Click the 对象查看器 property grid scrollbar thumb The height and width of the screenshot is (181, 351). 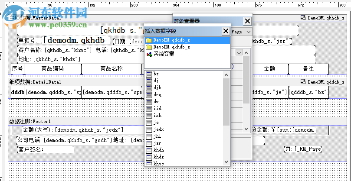[x=246, y=80]
